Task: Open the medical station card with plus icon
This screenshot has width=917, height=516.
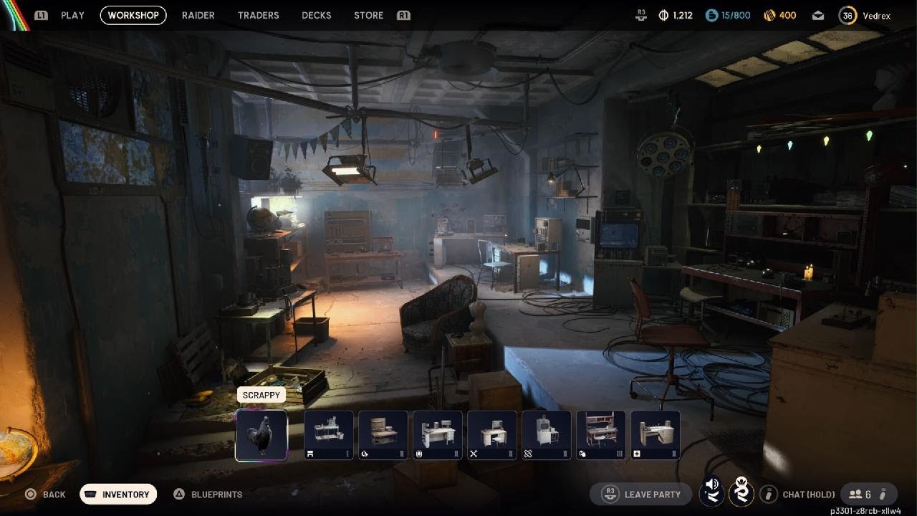Action: [656, 435]
